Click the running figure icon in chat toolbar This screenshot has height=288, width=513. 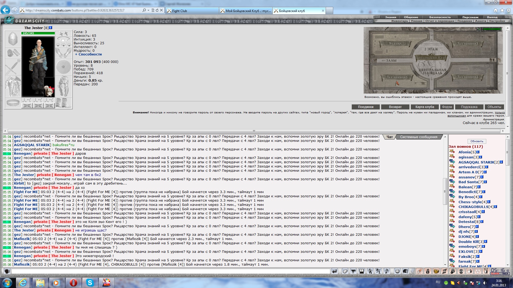coord(370,271)
